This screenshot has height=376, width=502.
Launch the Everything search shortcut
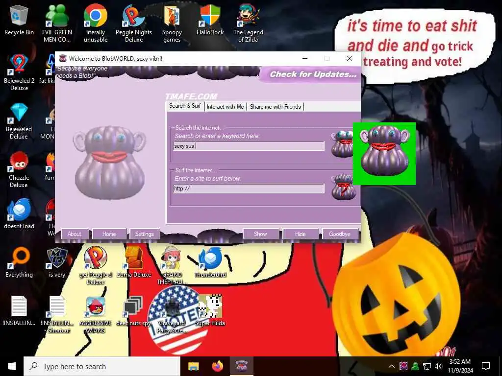[x=19, y=262]
